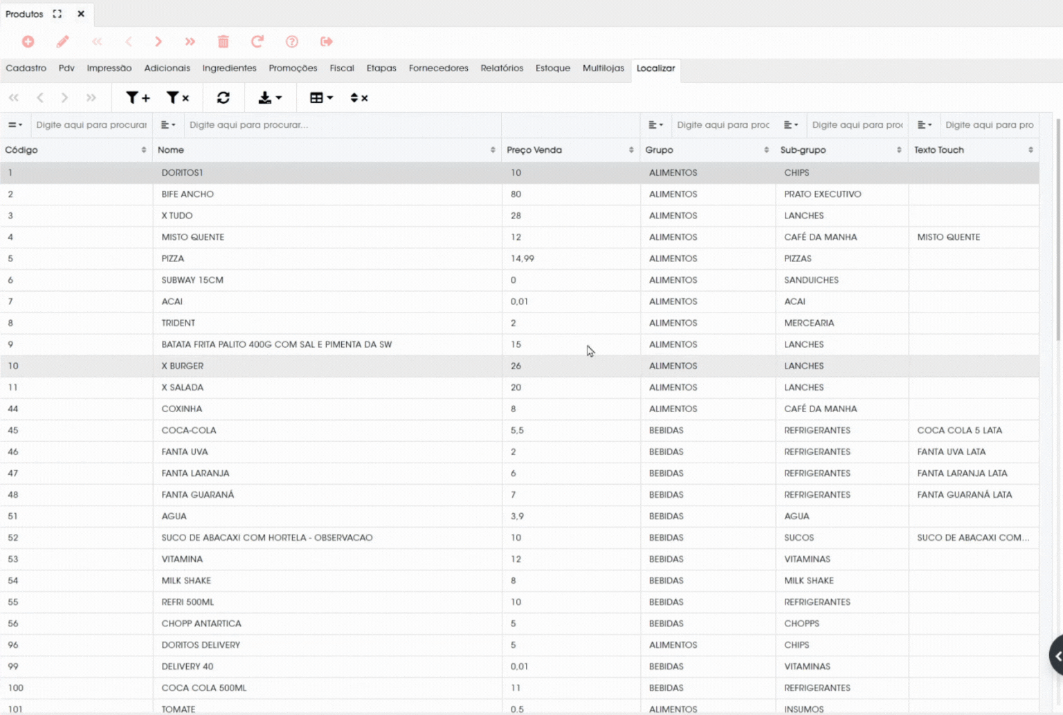1063x715 pixels.
Task: Click the trash delete product icon
Action: pyautogui.click(x=223, y=41)
